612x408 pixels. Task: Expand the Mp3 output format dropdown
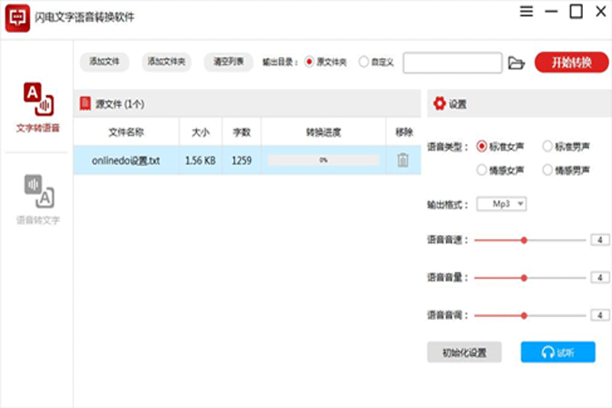coord(501,204)
